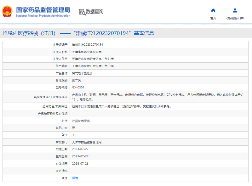Viewport: 252px width, 186px height.
Task: Click the 注册人名称 label
Action: (60, 52)
